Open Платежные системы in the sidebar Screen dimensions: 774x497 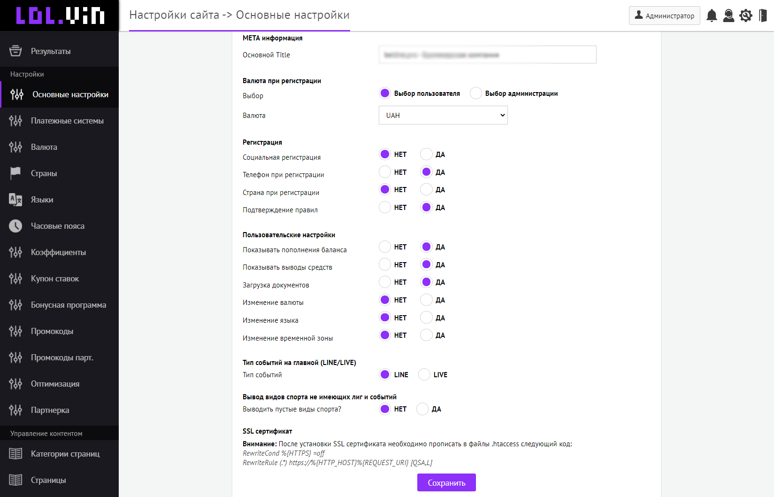pos(67,121)
